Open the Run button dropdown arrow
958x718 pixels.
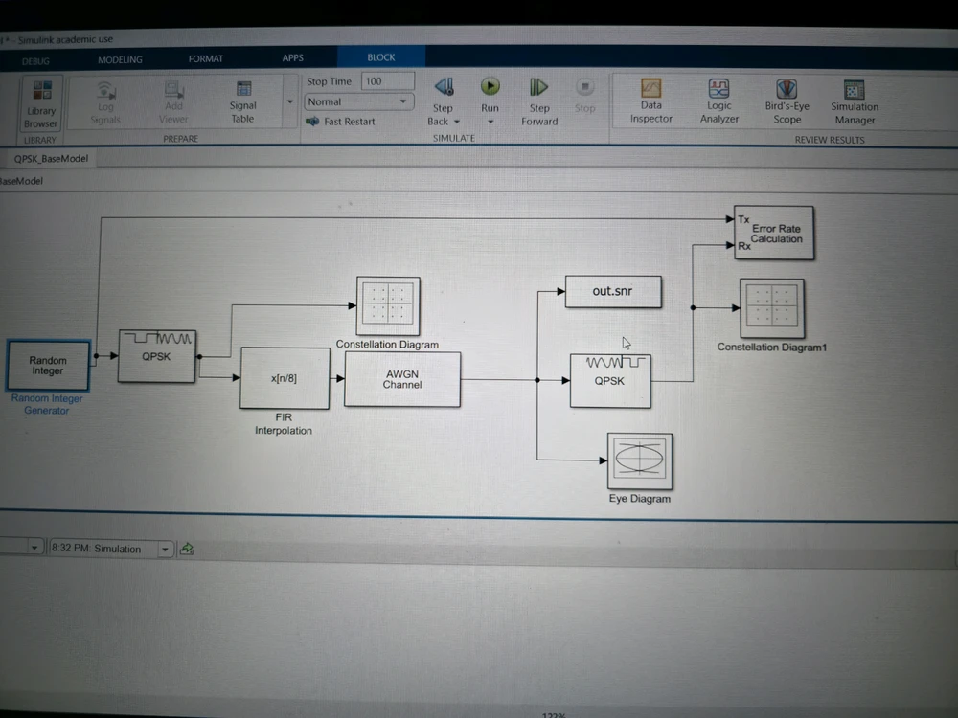pyautogui.click(x=490, y=122)
